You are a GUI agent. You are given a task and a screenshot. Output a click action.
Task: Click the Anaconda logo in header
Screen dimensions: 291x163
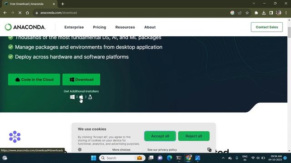[25, 27]
